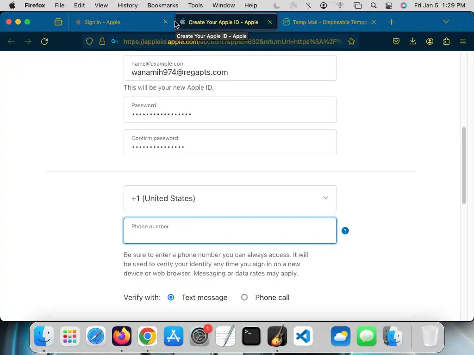Click the saved password key icon
This screenshot has width=474, height=355.
pos(115,41)
